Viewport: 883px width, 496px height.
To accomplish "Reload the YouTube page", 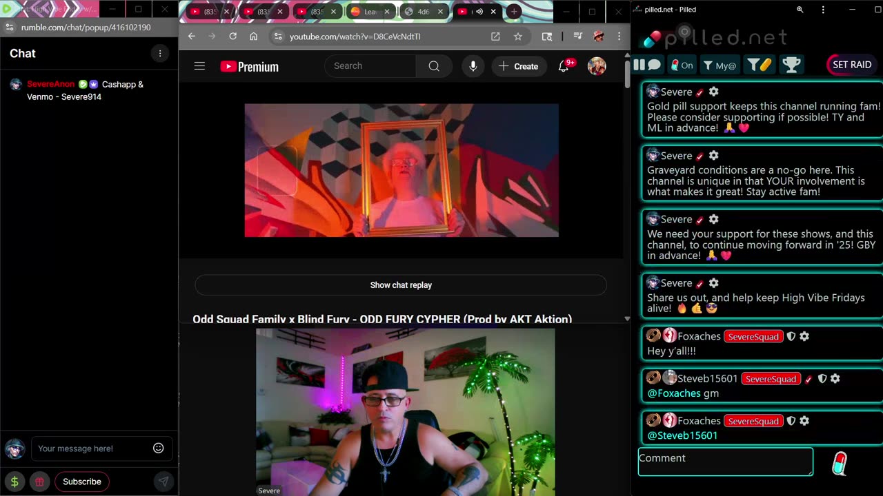I will point(233,37).
